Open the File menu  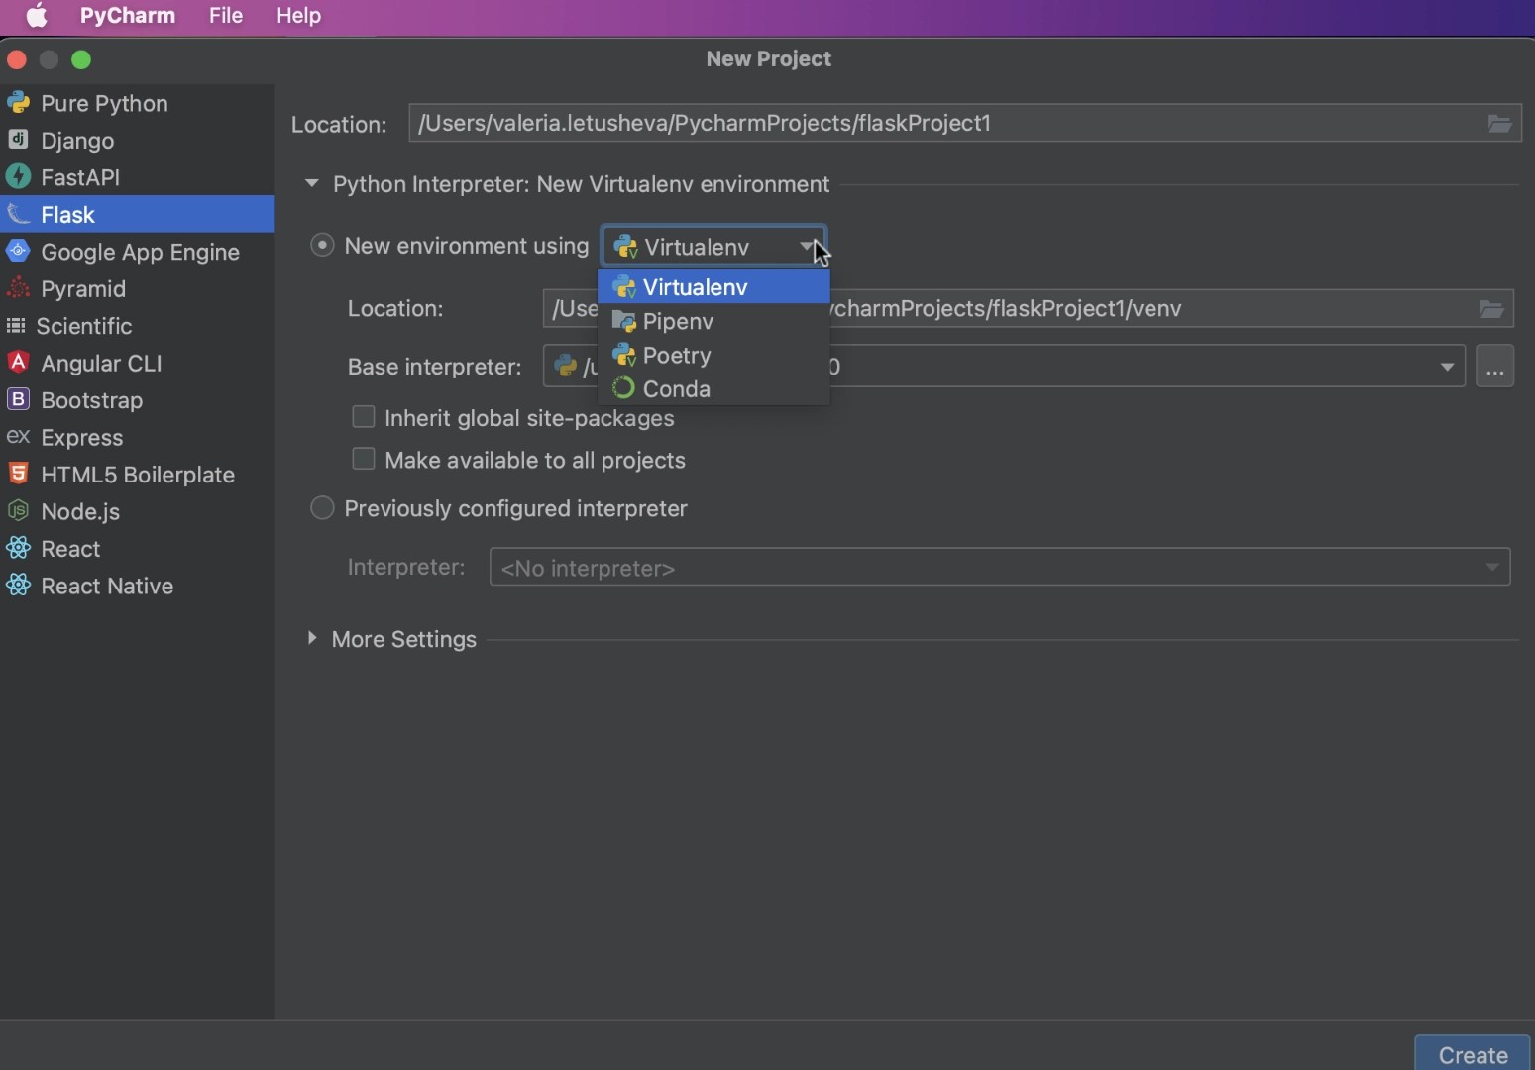tap(226, 15)
